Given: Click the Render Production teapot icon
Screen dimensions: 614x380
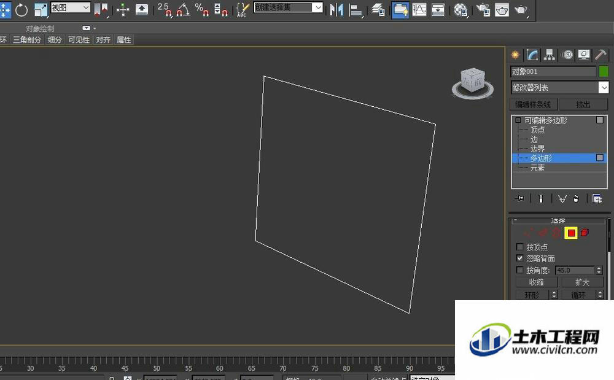Looking at the screenshot, I should (521, 10).
